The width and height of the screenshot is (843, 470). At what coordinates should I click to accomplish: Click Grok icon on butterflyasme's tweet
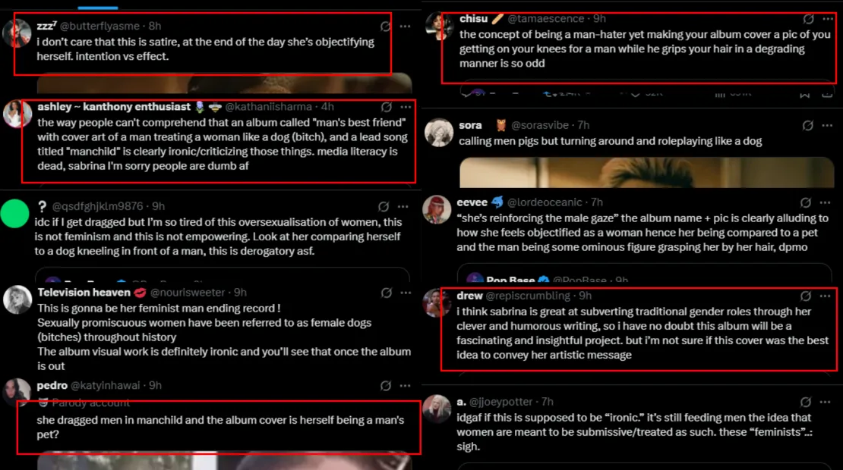[x=386, y=26]
